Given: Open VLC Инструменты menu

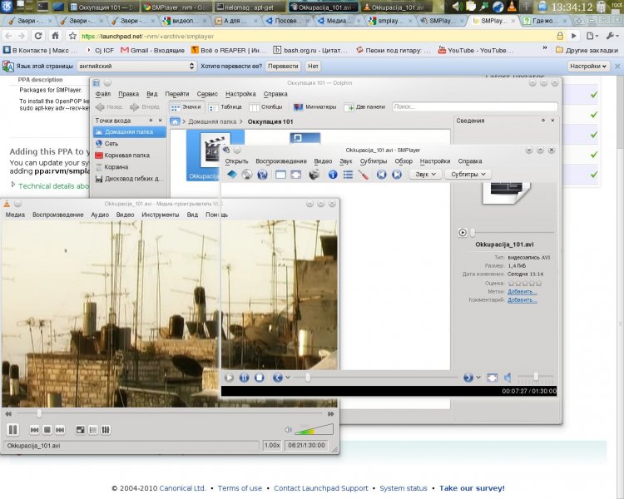Looking at the screenshot, I should click(x=161, y=215).
